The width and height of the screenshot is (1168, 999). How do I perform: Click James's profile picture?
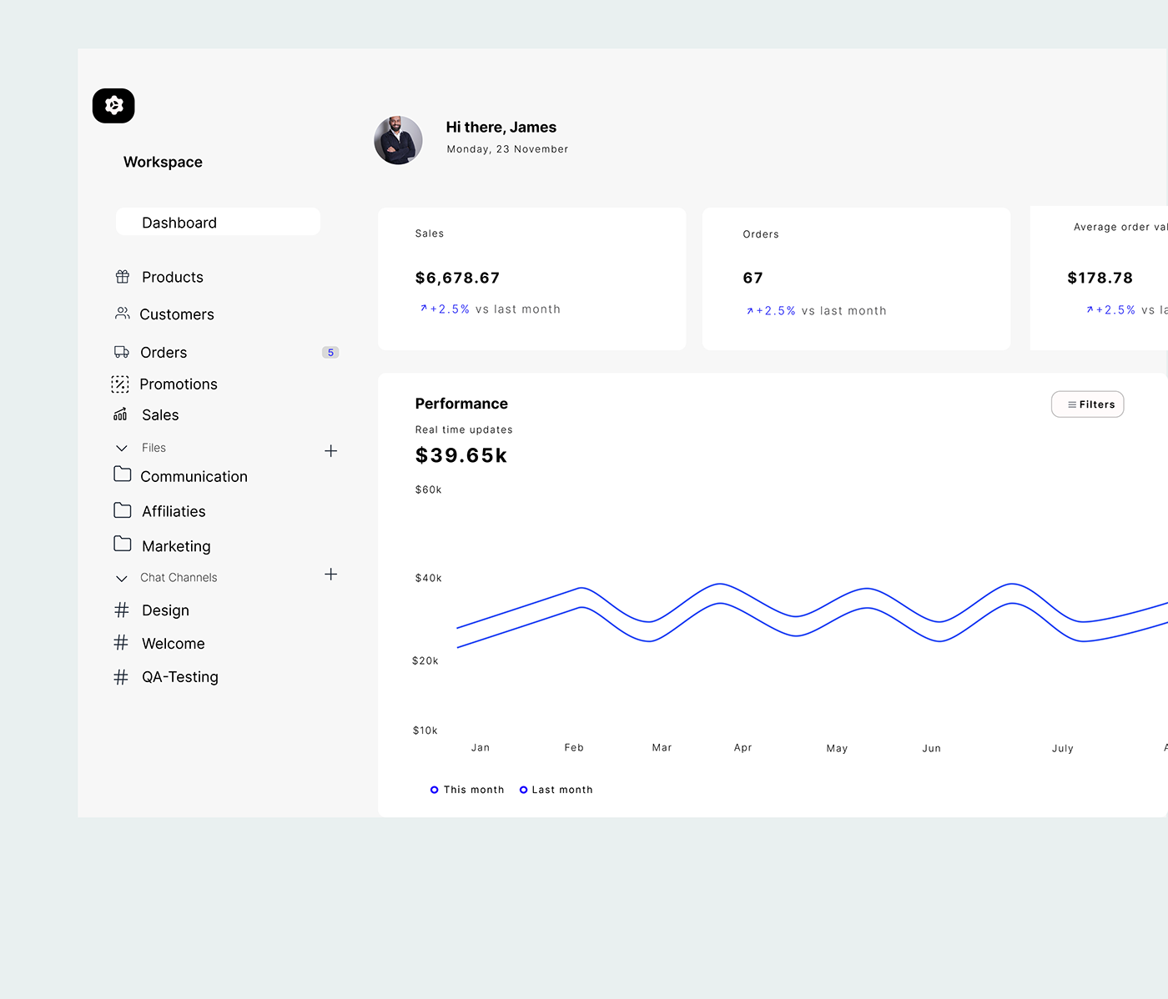tap(398, 140)
